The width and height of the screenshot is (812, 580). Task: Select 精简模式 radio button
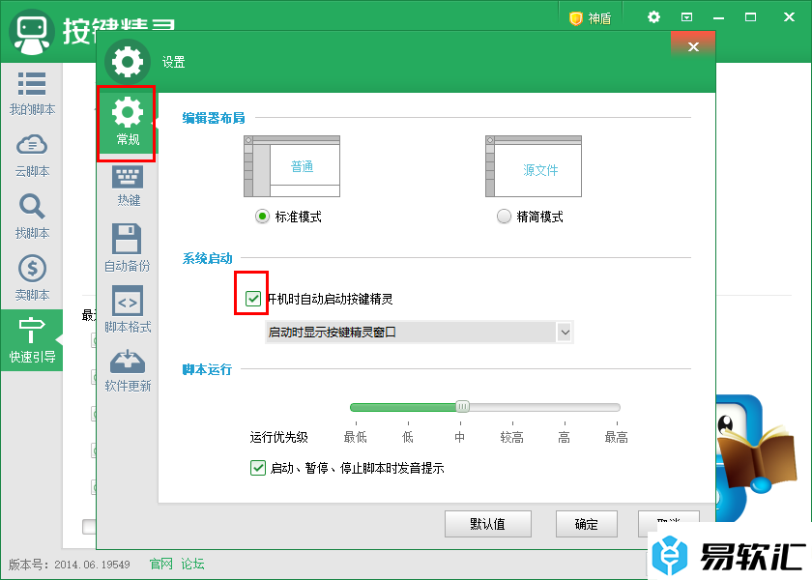tap(504, 216)
